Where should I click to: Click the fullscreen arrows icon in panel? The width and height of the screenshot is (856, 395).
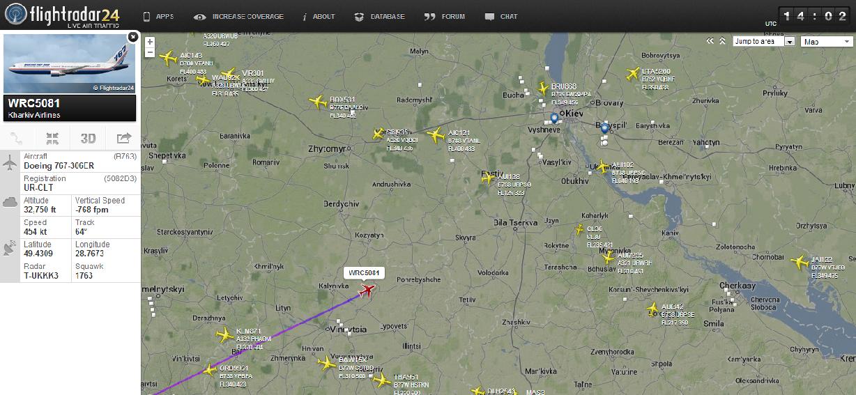click(x=53, y=138)
